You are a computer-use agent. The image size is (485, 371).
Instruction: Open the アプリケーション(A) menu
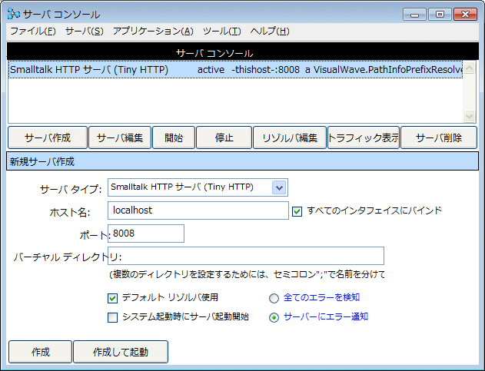[x=153, y=31]
